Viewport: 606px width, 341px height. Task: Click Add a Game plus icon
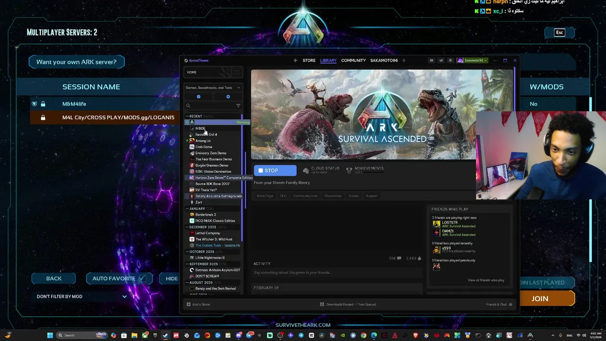188,305
